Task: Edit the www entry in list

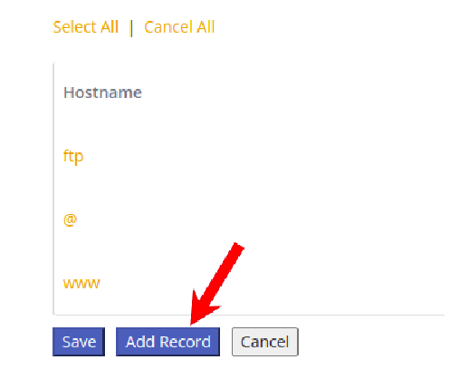Action: (x=81, y=283)
